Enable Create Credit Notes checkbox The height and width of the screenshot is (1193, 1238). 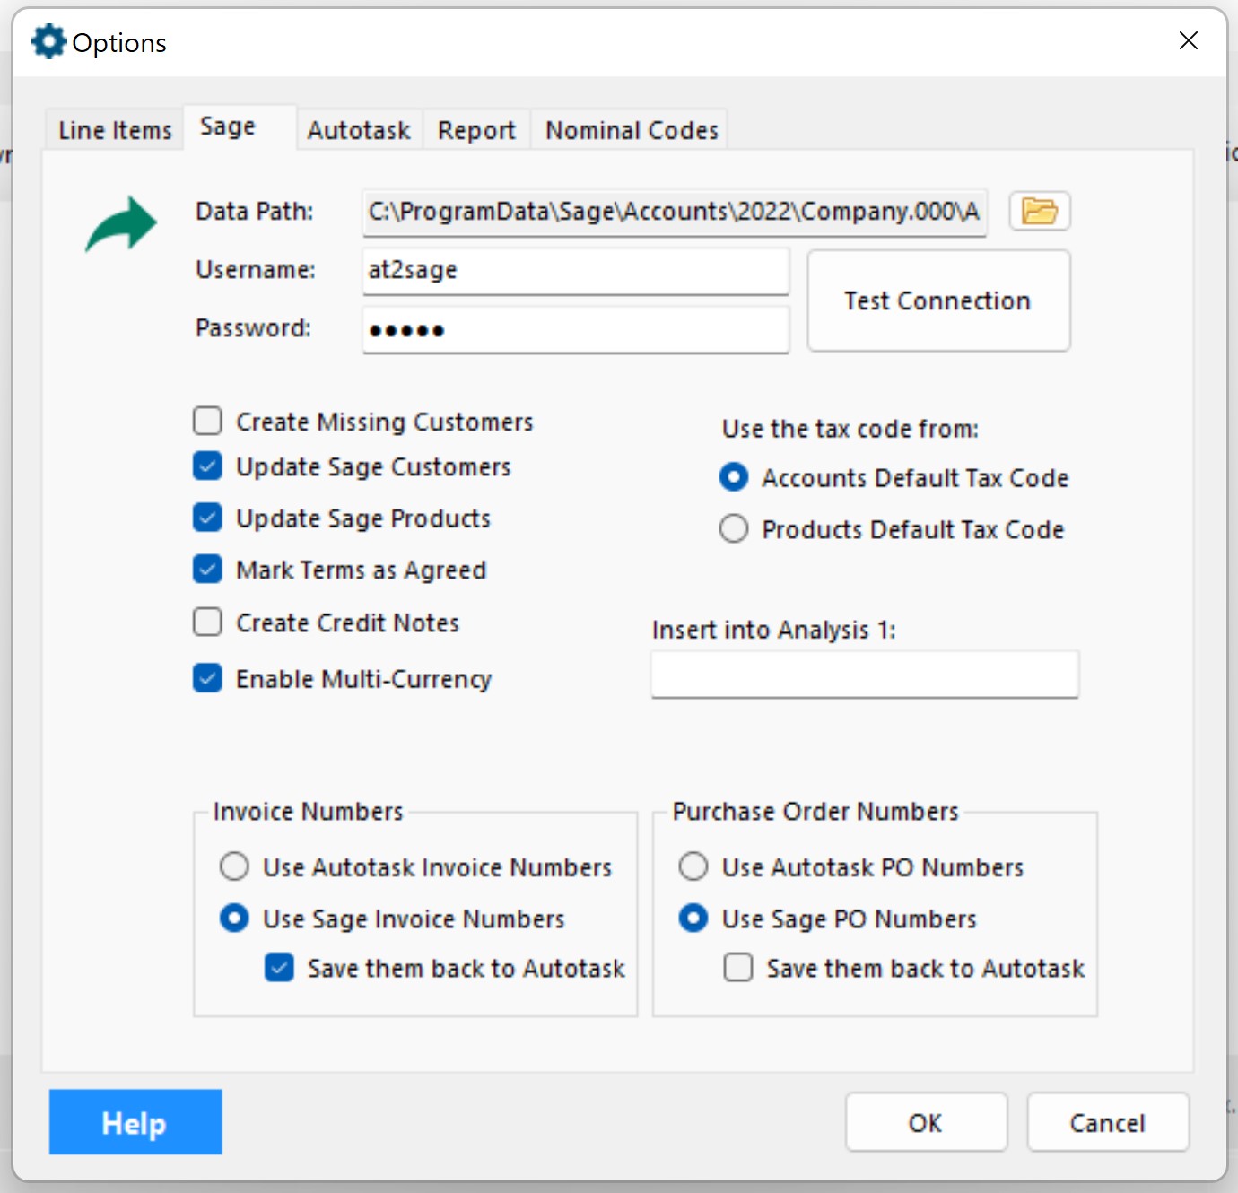[x=207, y=622]
